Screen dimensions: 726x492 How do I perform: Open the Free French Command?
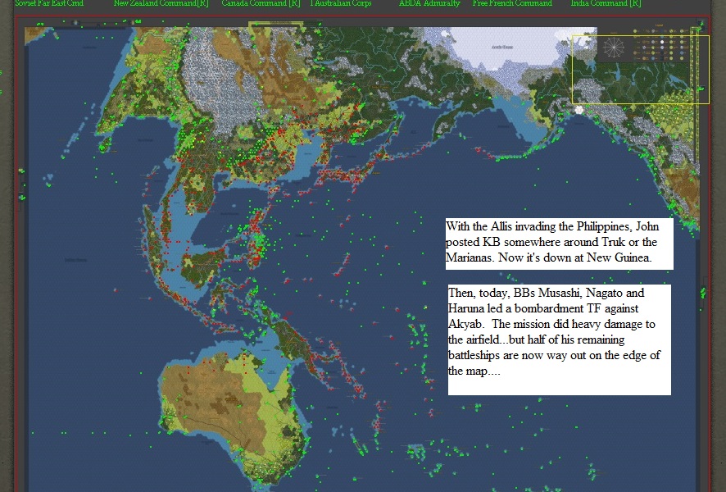pos(513,3)
